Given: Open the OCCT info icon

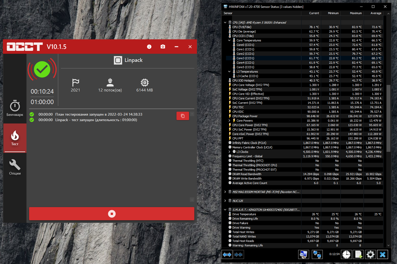Looking at the screenshot, I should click(x=149, y=47).
